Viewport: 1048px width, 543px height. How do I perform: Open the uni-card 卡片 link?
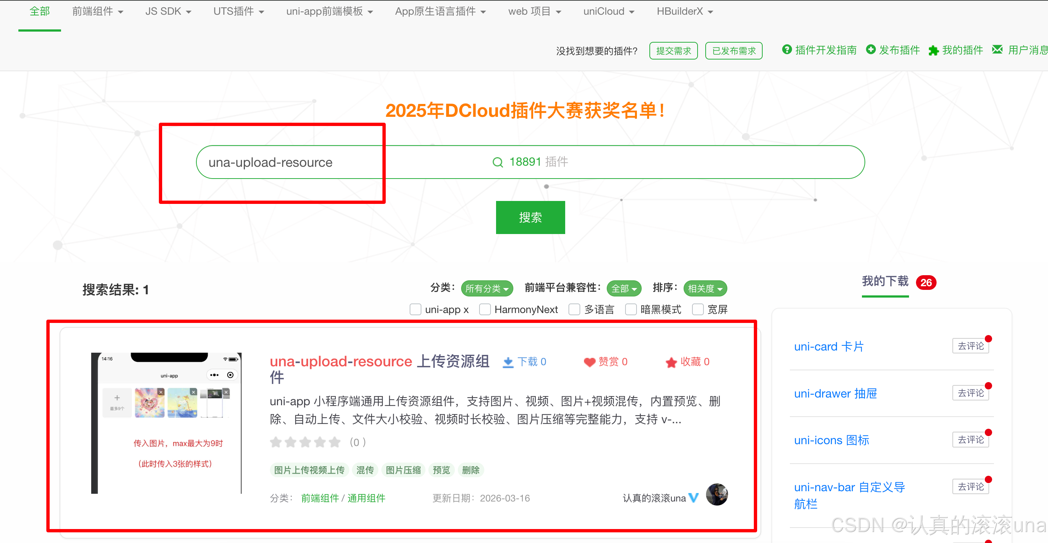pos(829,346)
